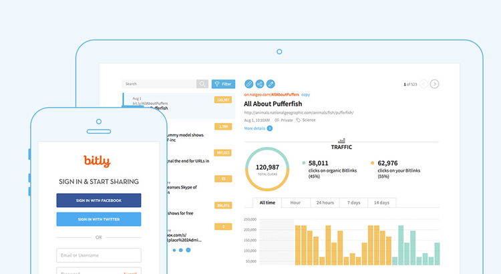This screenshot has width=501, height=274.
Task: Go to next bitlink arrow
Action: 435,84
